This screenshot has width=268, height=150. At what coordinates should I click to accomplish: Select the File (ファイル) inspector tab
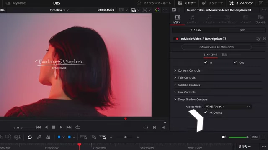coord(260,20)
